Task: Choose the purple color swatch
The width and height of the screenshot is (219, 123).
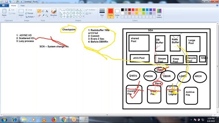Action: [x=154, y=10]
